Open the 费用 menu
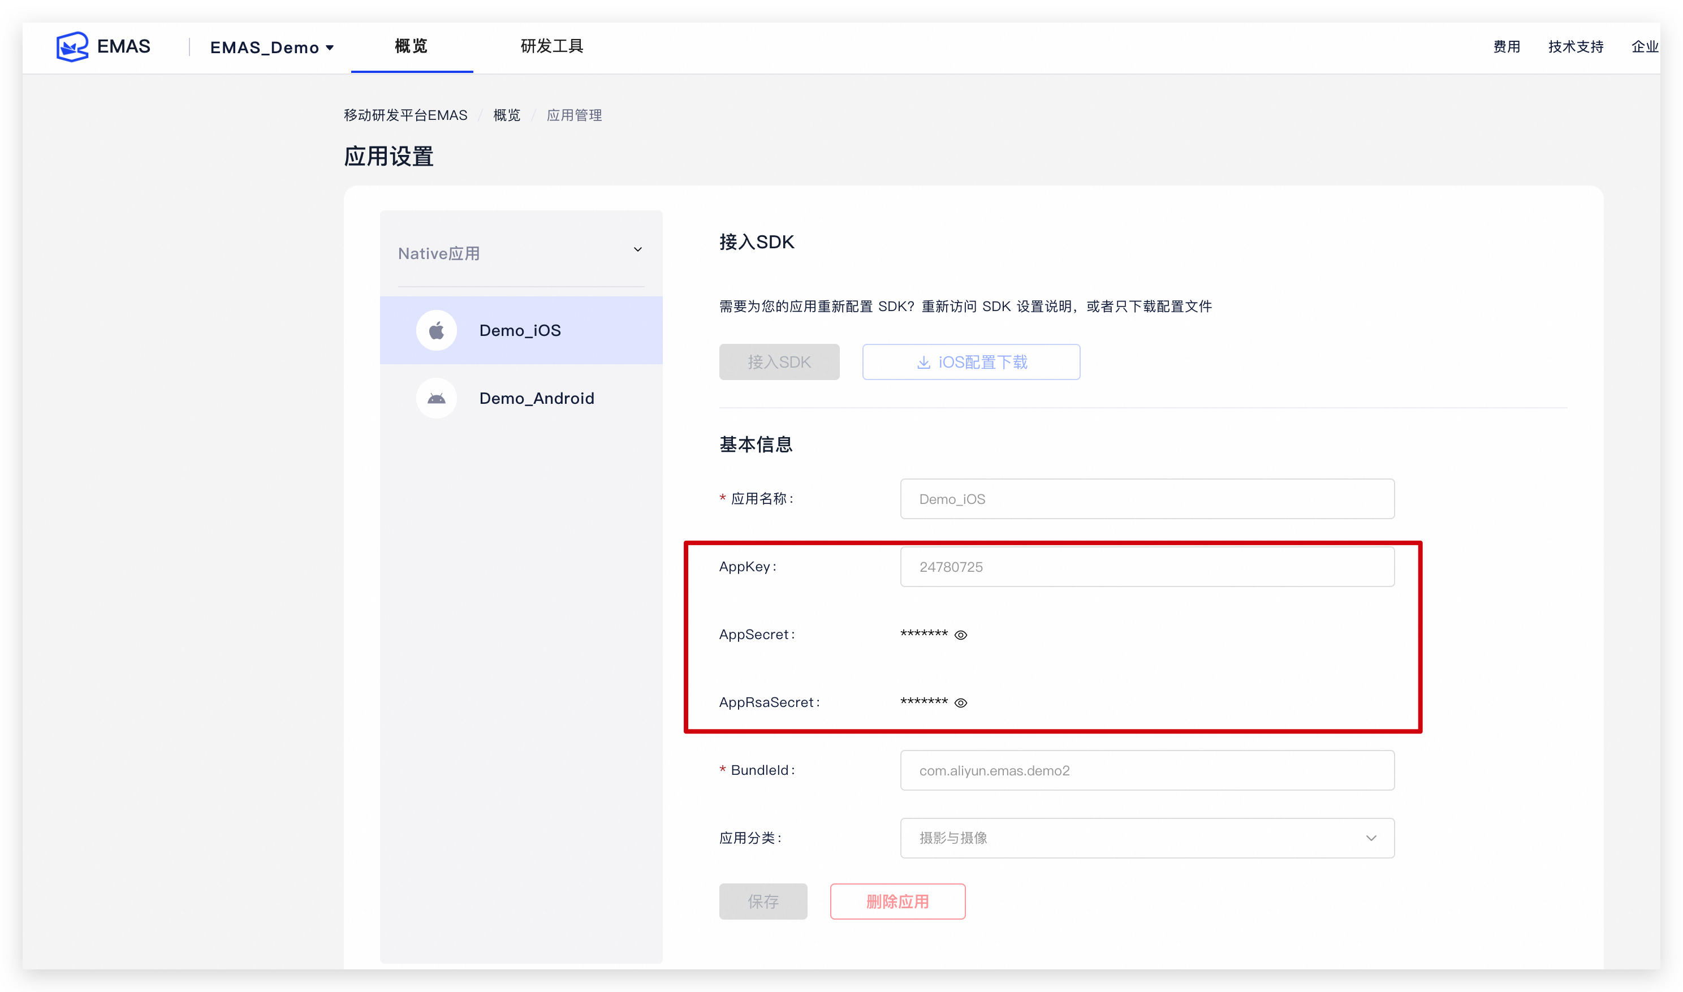This screenshot has height=992, width=1683. 1507,47
